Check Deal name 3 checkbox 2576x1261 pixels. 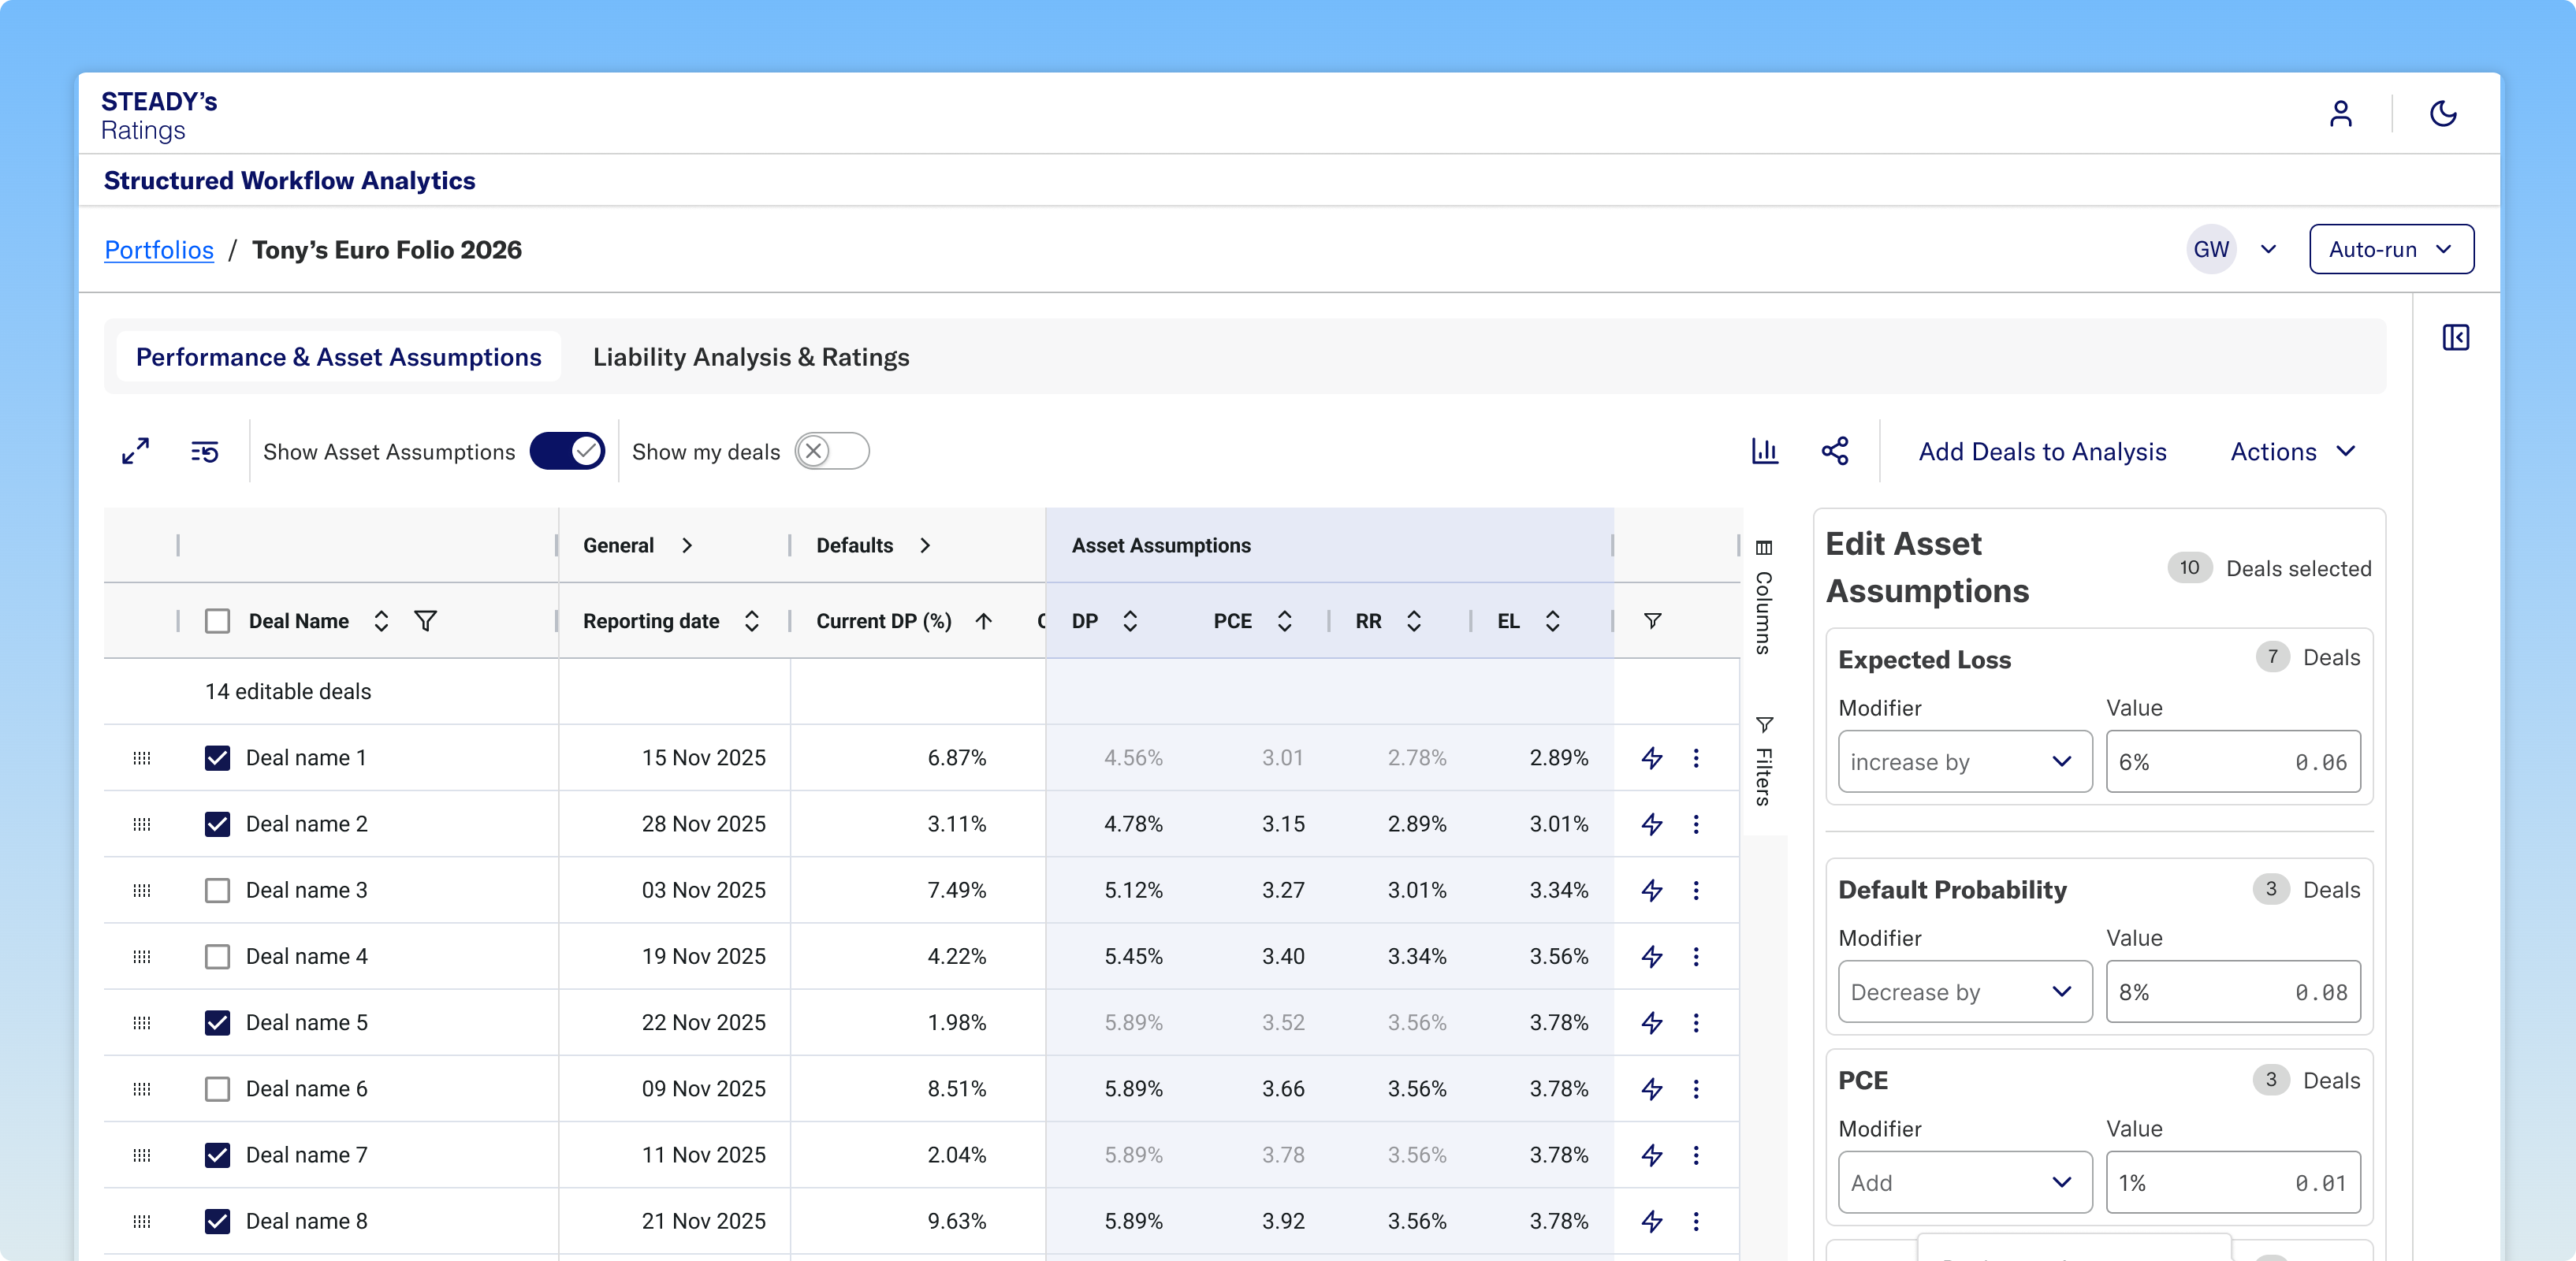[x=217, y=890]
